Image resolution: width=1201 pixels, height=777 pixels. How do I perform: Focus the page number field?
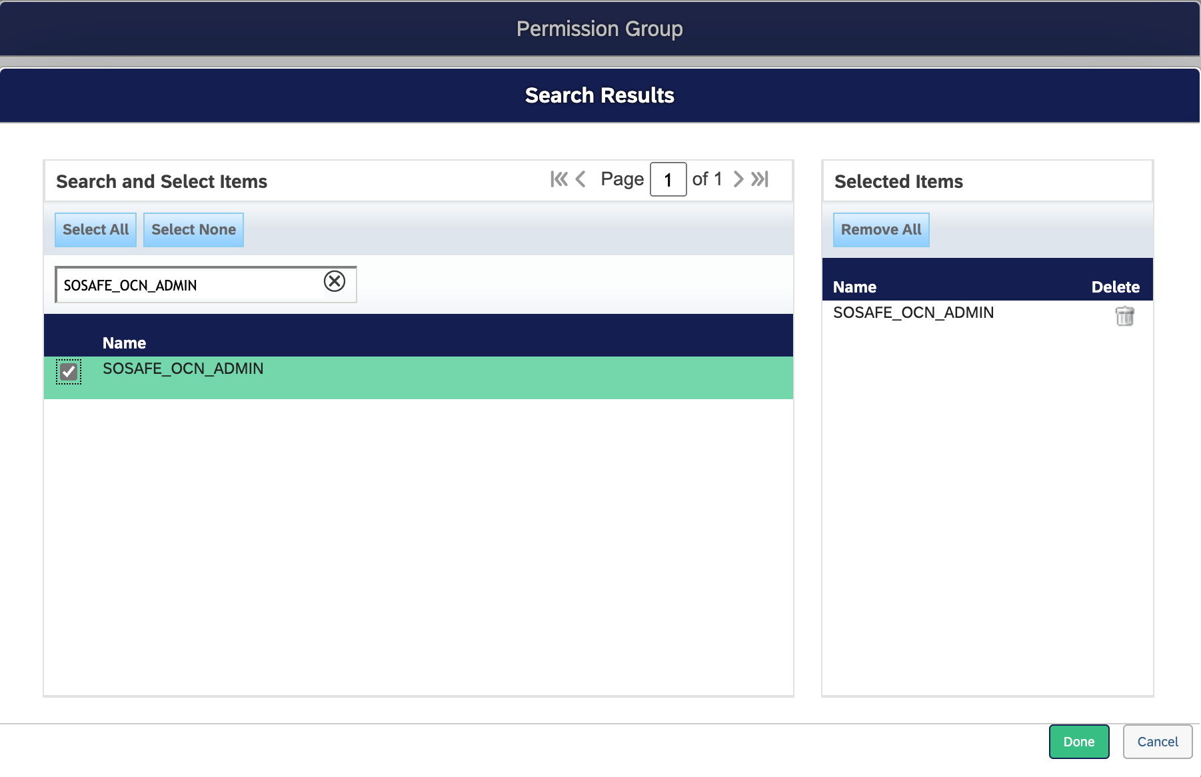(x=668, y=180)
